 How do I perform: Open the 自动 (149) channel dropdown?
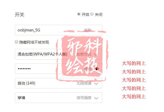coord(58,83)
